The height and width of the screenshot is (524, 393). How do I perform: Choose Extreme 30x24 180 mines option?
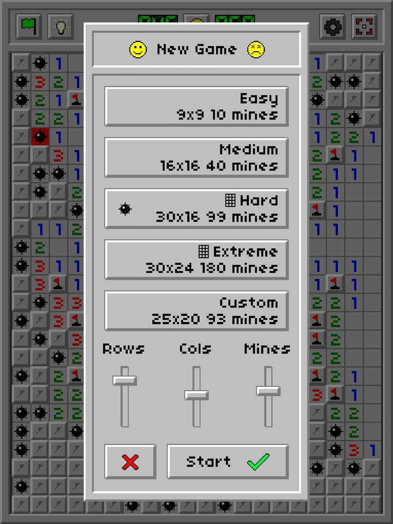click(x=196, y=259)
